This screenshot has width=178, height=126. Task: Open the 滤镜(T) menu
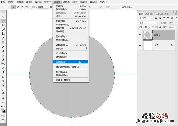coord(66,2)
